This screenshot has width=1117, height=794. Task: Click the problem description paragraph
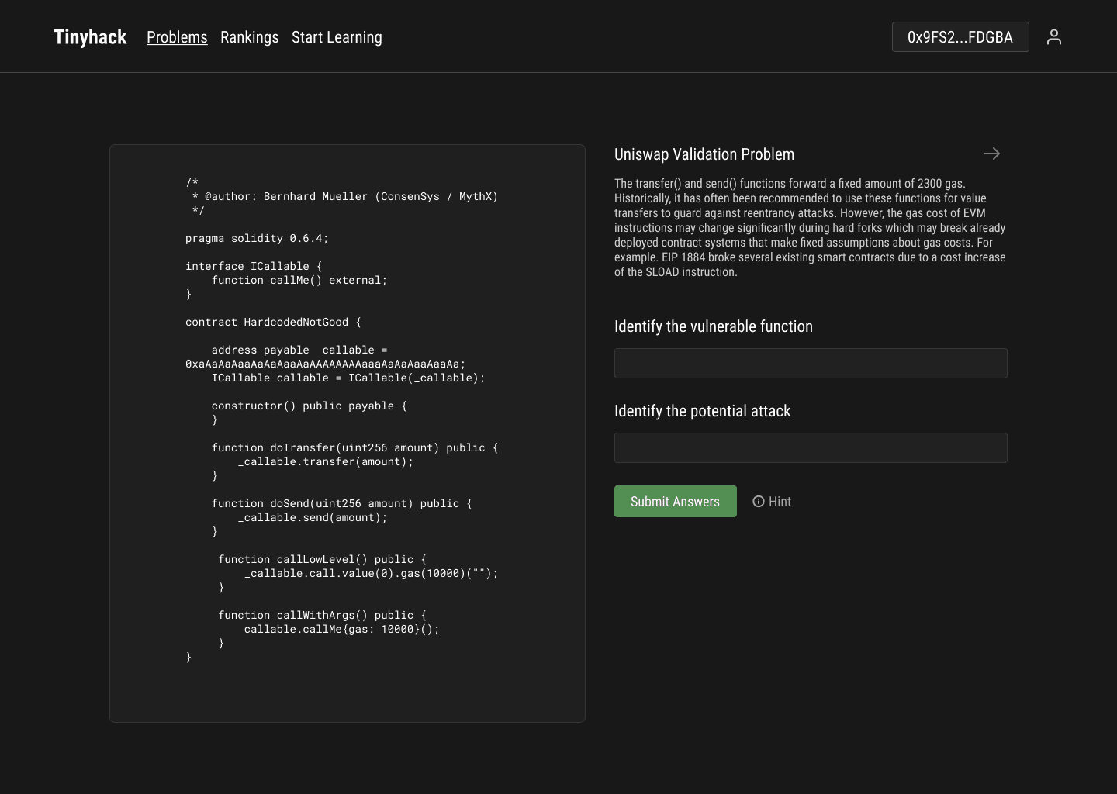(x=810, y=228)
